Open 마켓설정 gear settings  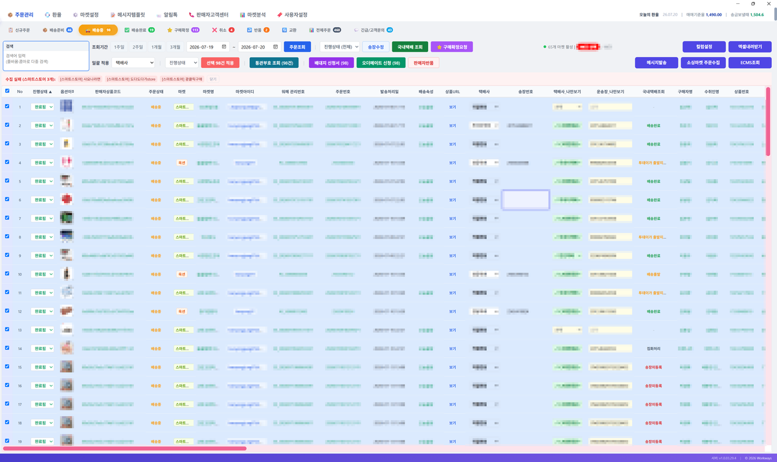(85, 14)
